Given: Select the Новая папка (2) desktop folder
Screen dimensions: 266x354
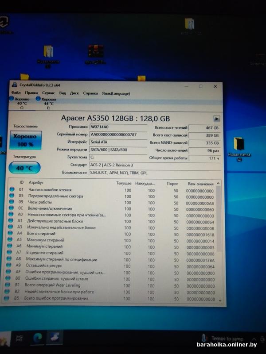Looking at the screenshot, I should (x=239, y=150).
